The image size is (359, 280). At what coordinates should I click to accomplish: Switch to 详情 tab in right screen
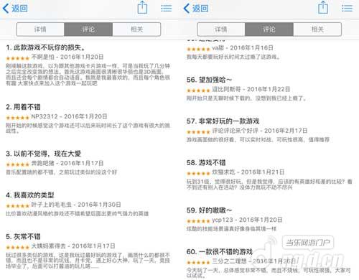(x=221, y=29)
